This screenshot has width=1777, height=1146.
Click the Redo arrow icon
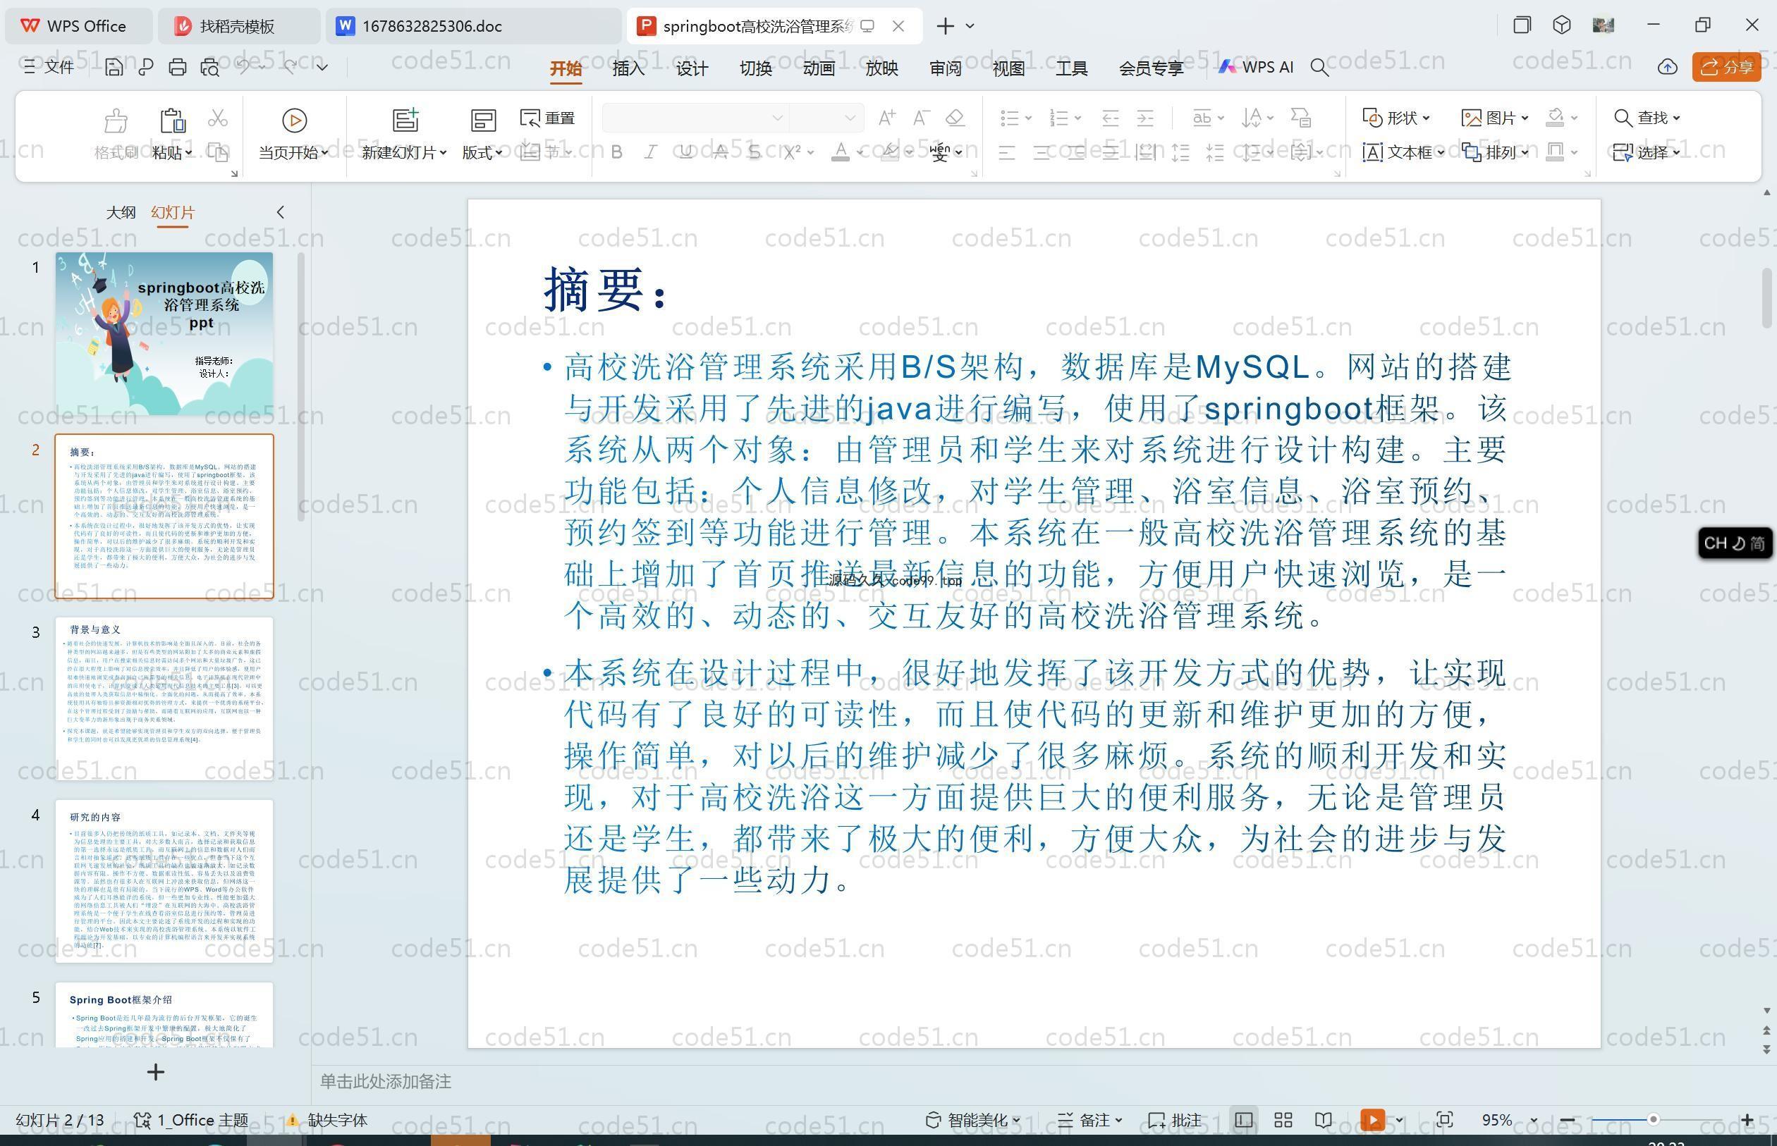point(291,66)
